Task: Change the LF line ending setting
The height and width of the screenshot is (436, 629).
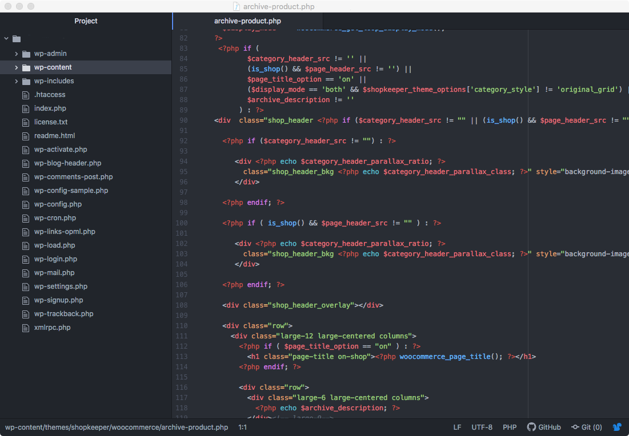Action: pos(457,427)
